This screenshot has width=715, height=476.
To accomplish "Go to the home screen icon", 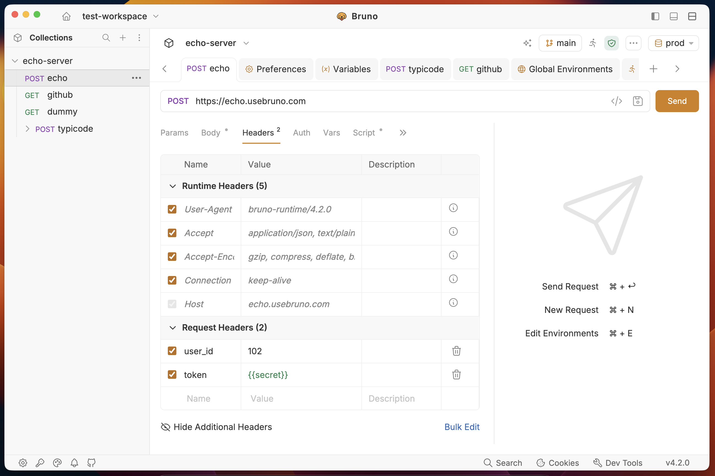I will [66, 16].
